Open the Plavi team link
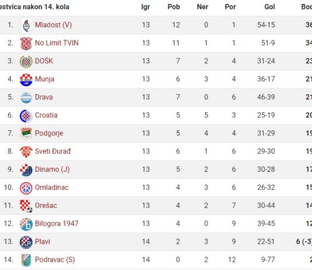312x270 pixels. point(43,241)
